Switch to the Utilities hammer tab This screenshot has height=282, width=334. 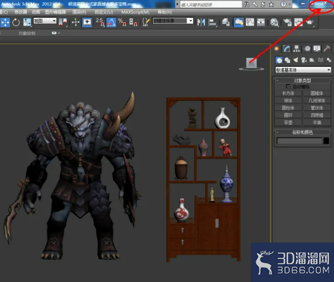click(327, 49)
